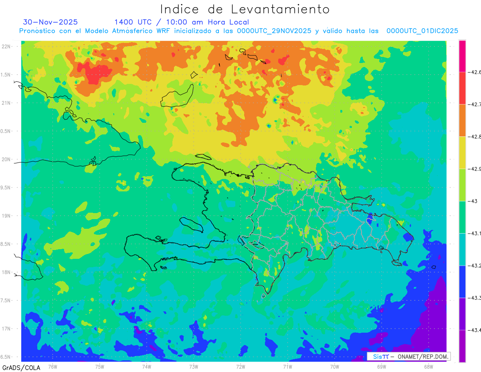Click the "71W" longitude label
This screenshot has width=481, height=372.
tap(287, 367)
